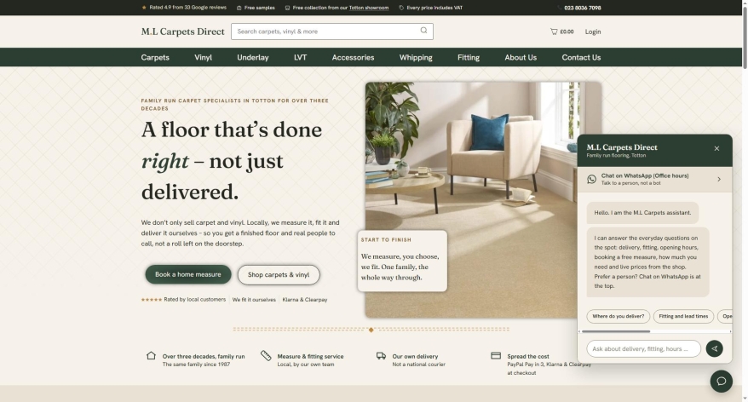Click Book a home measure button

pos(188,274)
